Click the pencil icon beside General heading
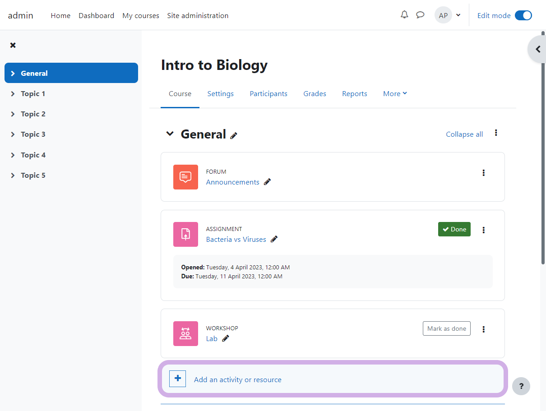546x411 pixels. (234, 135)
